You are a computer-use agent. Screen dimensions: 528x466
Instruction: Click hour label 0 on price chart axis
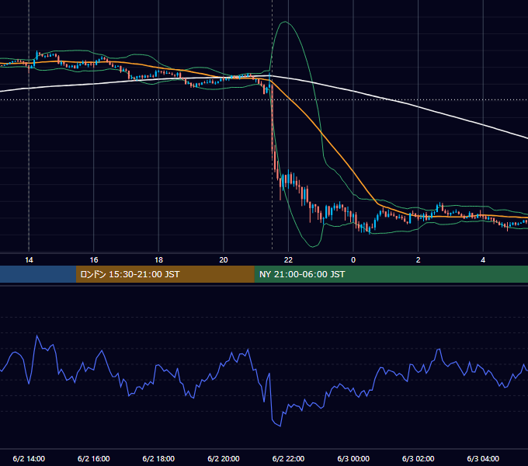point(353,260)
